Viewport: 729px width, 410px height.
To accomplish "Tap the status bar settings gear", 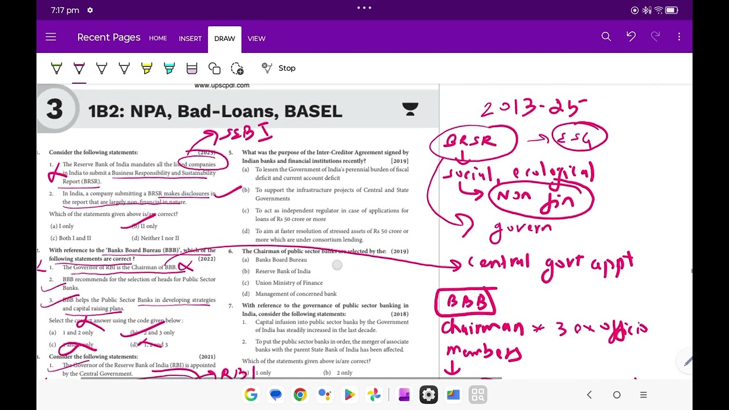I will pyautogui.click(x=91, y=10).
